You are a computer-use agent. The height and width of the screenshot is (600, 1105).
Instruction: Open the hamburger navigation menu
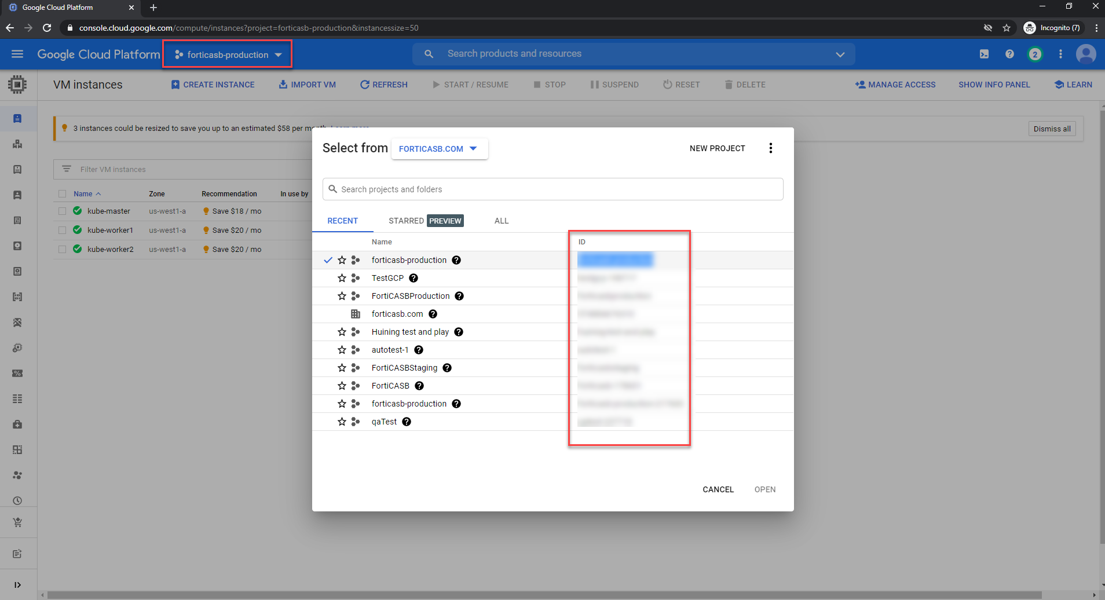pyautogui.click(x=17, y=54)
